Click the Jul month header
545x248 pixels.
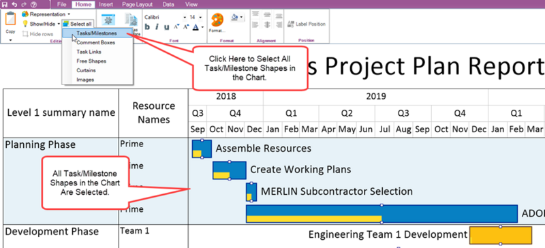point(385,129)
